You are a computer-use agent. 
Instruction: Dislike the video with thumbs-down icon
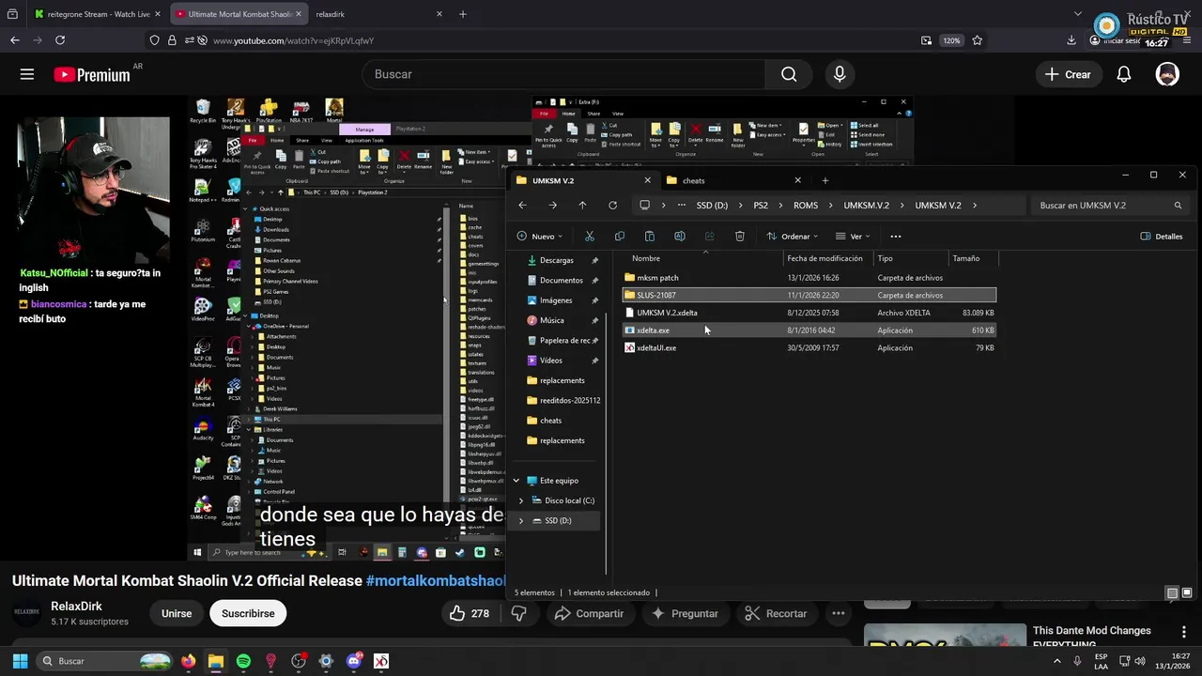tap(518, 613)
